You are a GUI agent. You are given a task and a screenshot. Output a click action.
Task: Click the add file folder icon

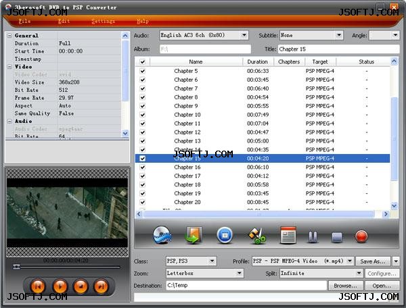pyautogui.click(x=194, y=235)
